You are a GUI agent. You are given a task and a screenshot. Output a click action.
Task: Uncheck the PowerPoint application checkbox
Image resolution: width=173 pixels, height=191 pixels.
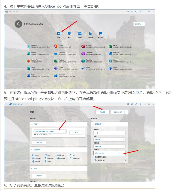(x=71, y=158)
